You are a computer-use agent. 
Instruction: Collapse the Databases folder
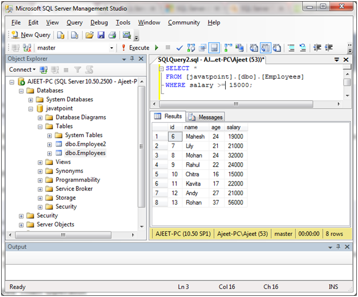[21, 91]
